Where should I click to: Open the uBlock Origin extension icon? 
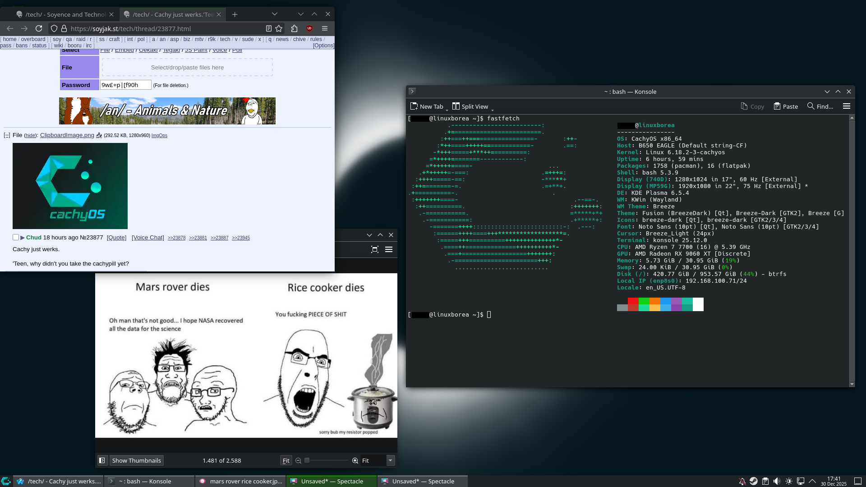(309, 28)
